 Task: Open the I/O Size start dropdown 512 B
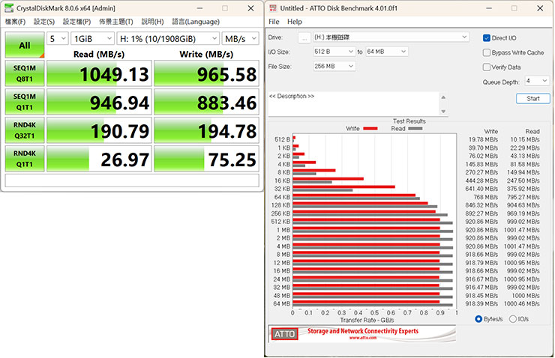(x=334, y=52)
